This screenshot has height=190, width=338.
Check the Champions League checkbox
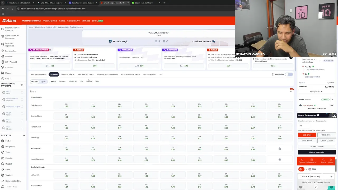22,107
